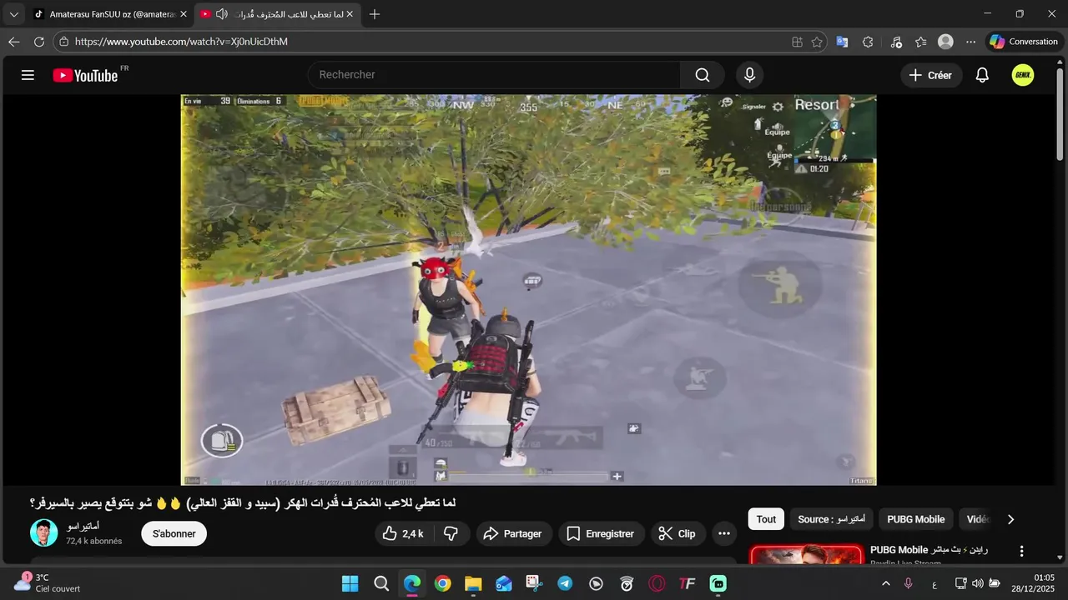Open the volume speaker tray icon

978,583
